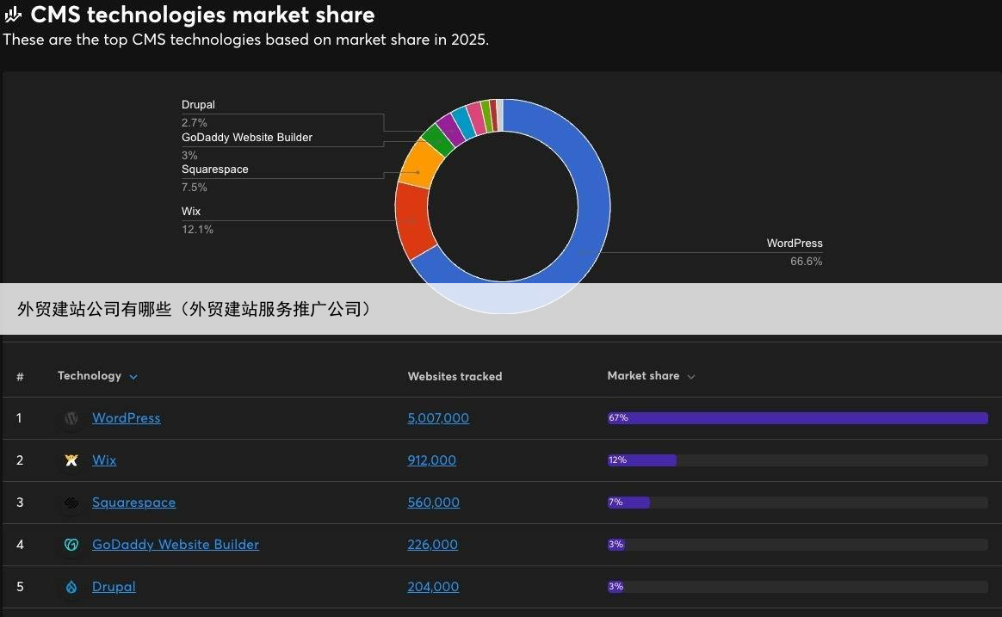The image size is (1002, 617).
Task: Sort by the Websites tracked header
Action: pyautogui.click(x=455, y=376)
